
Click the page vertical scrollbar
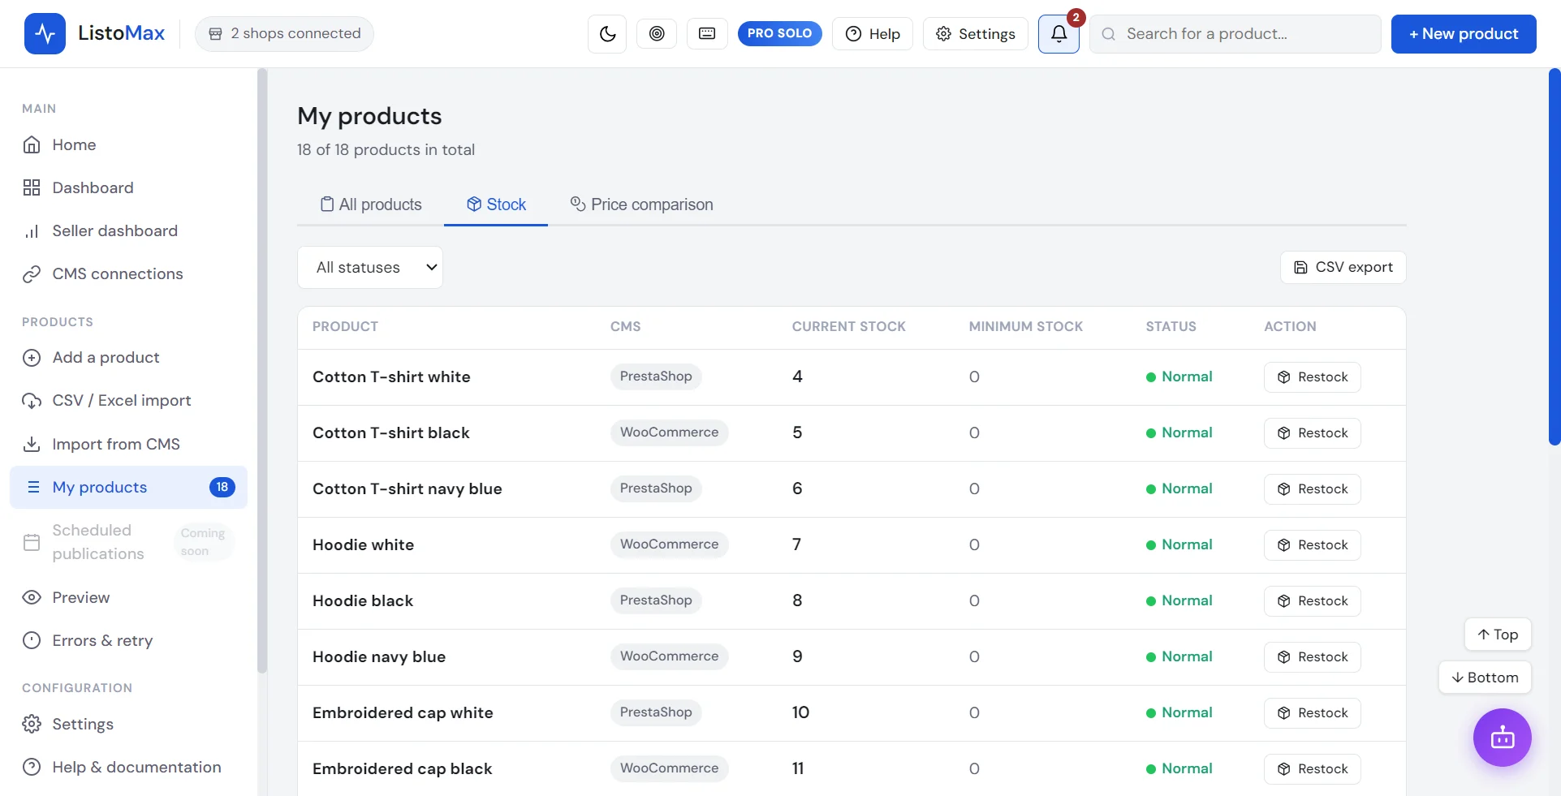pyautogui.click(x=1555, y=256)
